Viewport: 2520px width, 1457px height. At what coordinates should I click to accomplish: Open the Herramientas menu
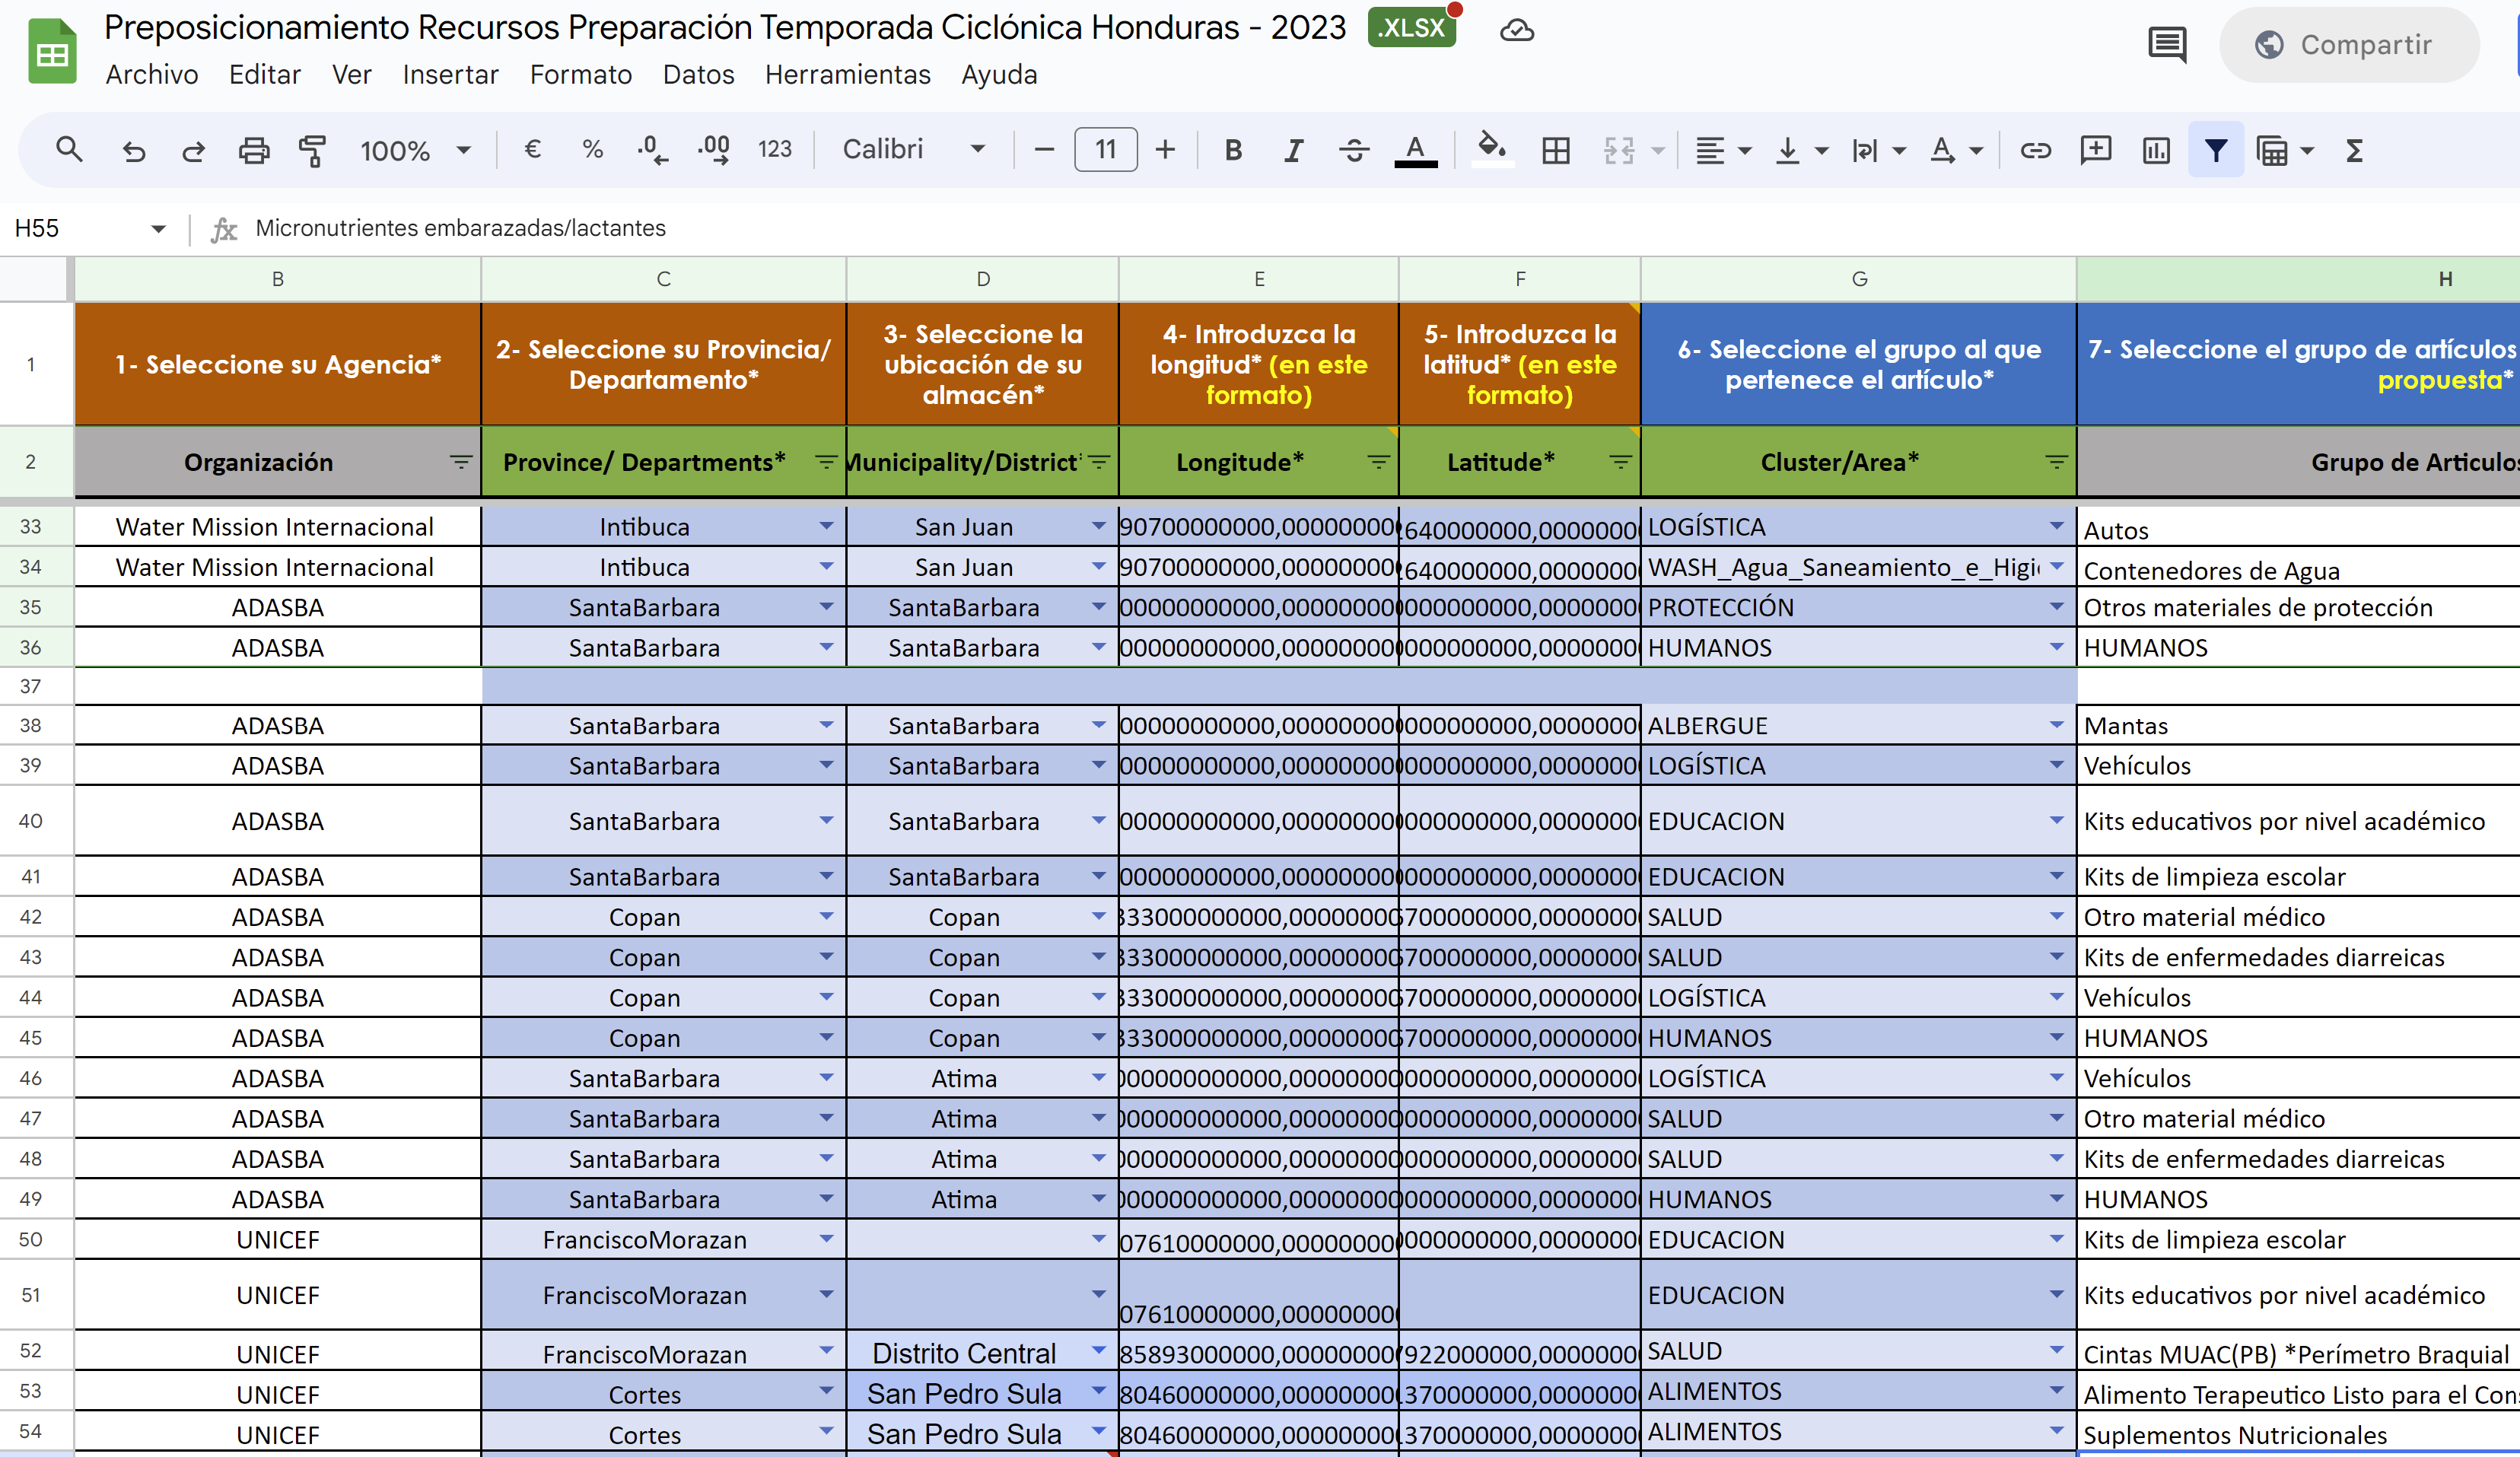pyautogui.click(x=847, y=75)
